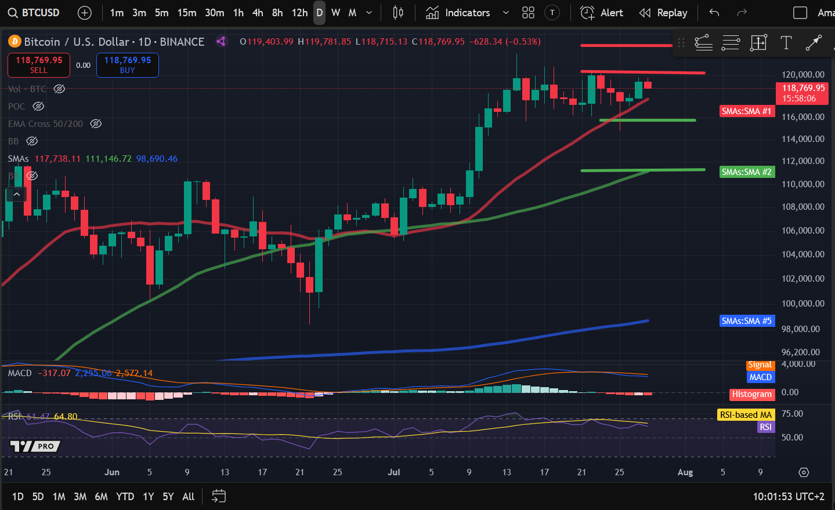Expand the indicator favorites dropdown chevron
Image resolution: width=835 pixels, height=510 pixels.
506,13
